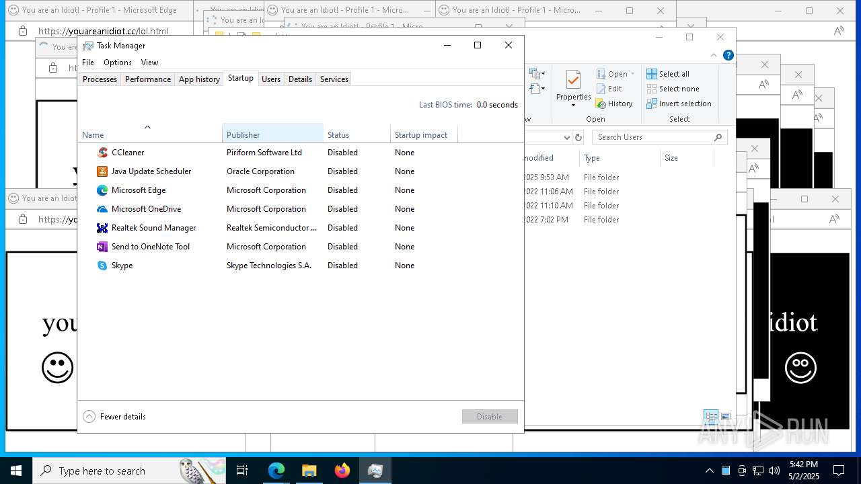
Task: Click the search magnifier in Search Users box
Action: tap(718, 137)
